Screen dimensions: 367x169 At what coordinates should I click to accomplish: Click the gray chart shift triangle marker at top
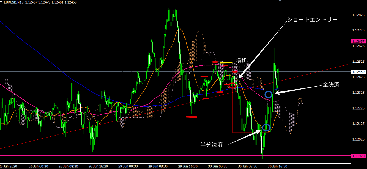tap(280, 1)
